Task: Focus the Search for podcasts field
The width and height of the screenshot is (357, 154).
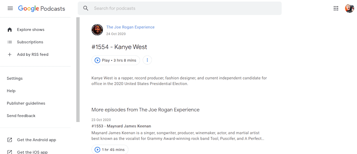Action: (180, 8)
